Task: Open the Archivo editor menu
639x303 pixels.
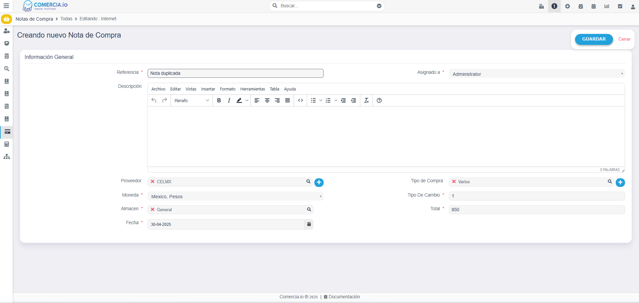Action: point(158,89)
